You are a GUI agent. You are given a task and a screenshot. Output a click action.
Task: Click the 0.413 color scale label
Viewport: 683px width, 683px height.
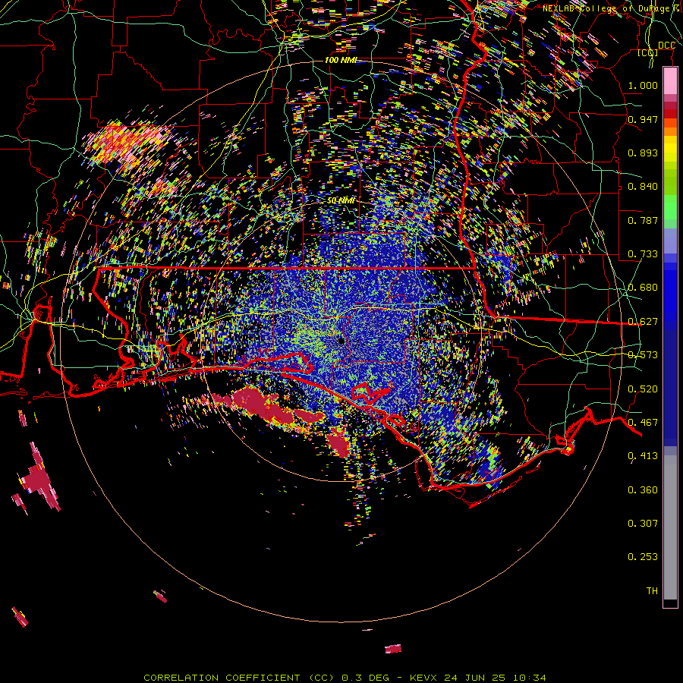coord(643,456)
